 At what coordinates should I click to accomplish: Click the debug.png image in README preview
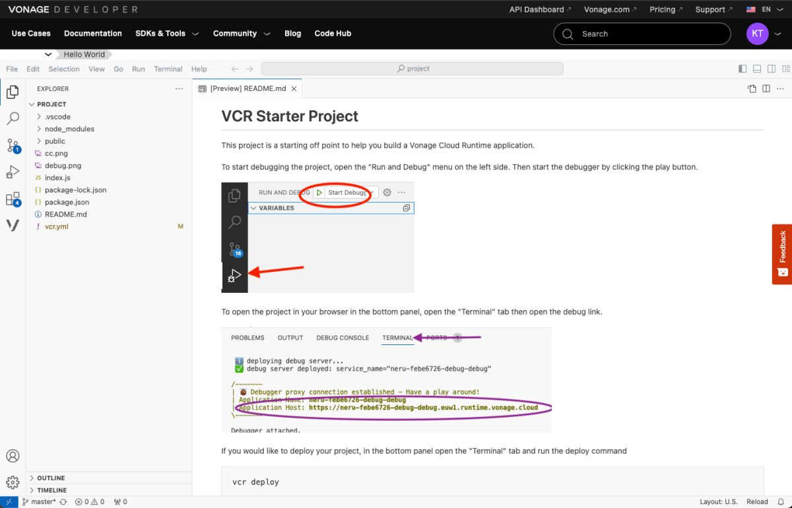coord(317,238)
